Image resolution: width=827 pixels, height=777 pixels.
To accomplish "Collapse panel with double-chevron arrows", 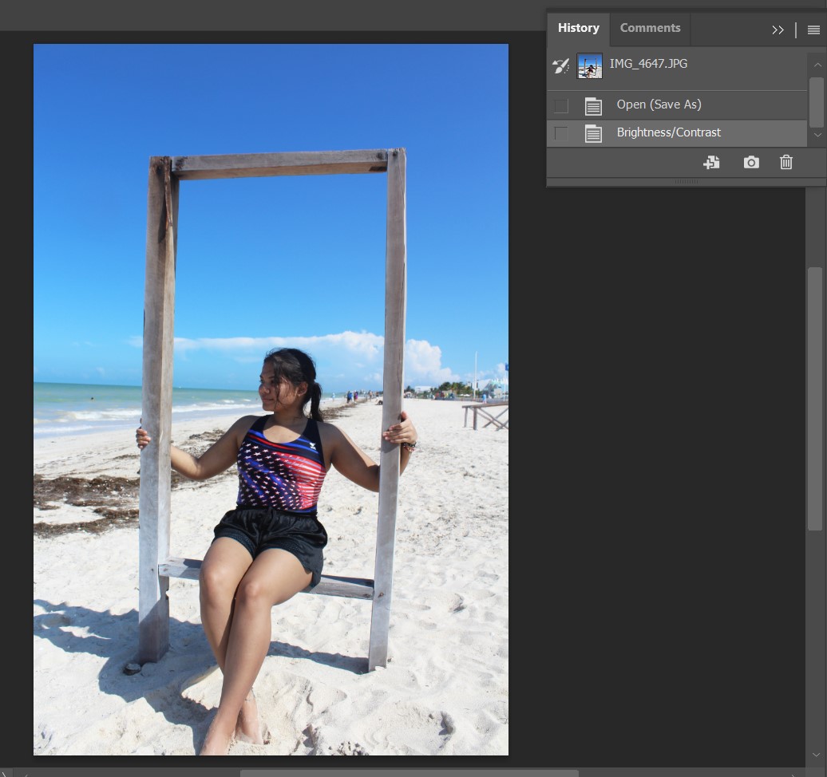I will pos(778,30).
